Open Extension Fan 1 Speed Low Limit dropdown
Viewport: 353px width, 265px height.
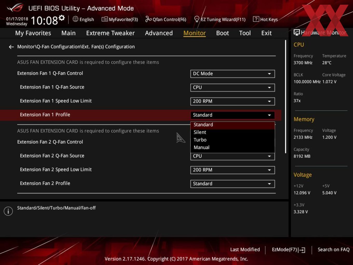pos(233,101)
